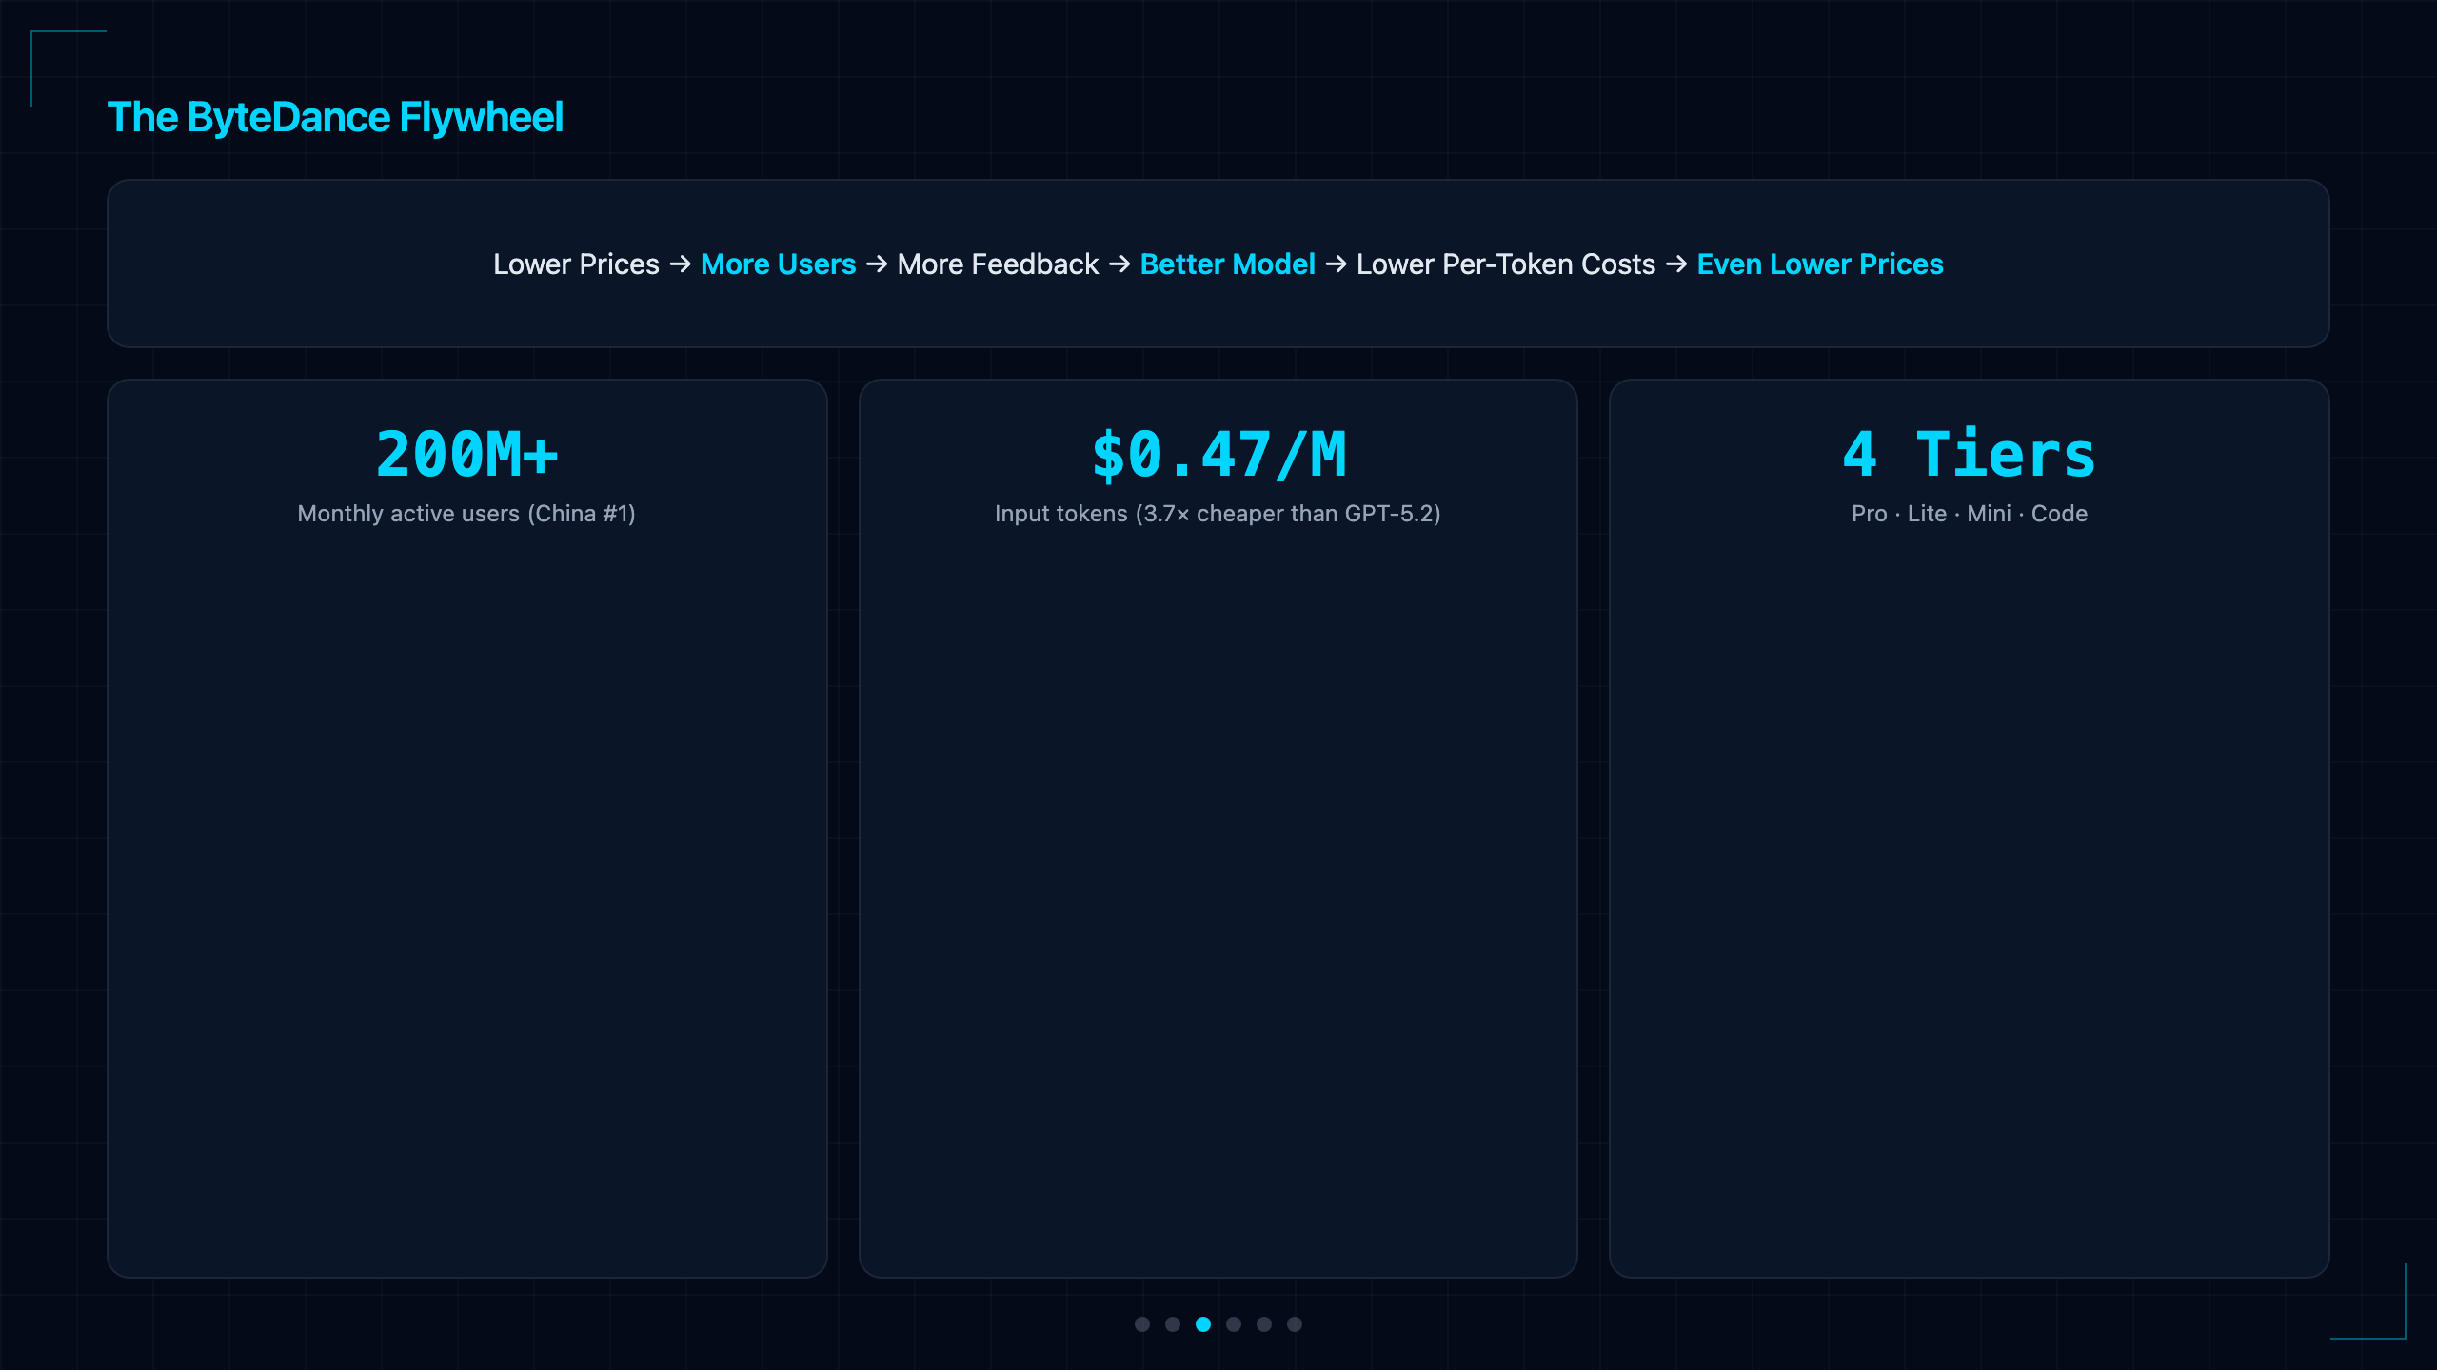Click the arrow after Lower Prices
The image size is (2437, 1370).
680,264
